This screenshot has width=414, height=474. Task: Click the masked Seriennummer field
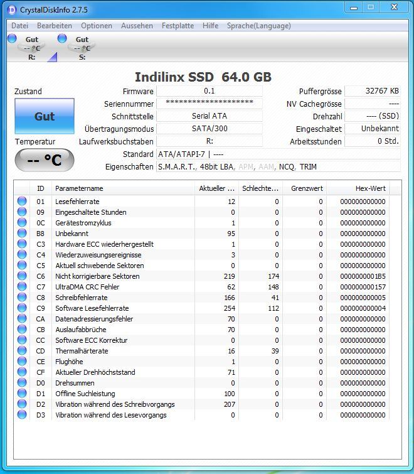point(210,104)
